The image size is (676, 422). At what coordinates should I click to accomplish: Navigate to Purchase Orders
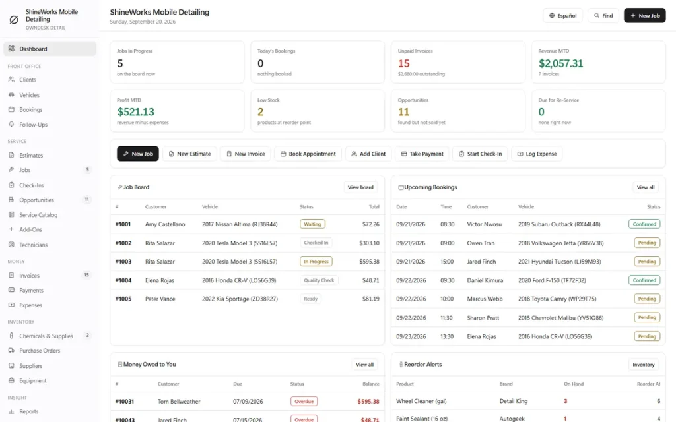click(x=50, y=351)
